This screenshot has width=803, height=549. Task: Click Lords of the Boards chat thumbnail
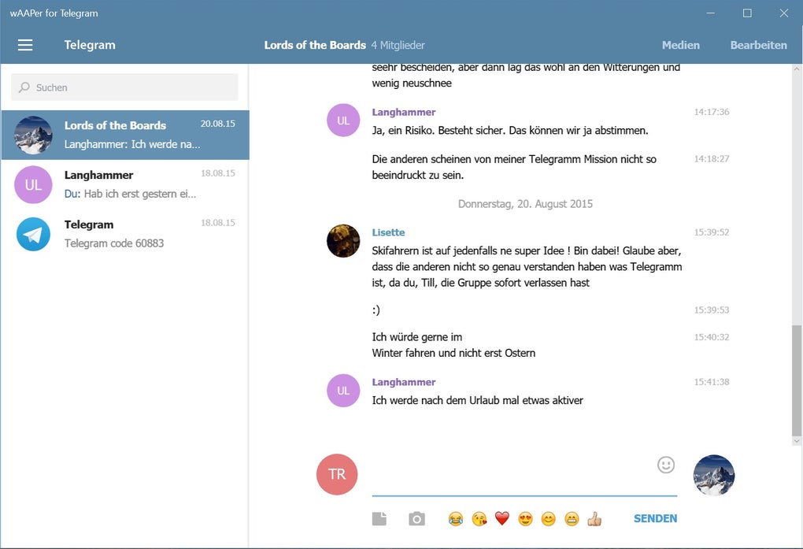point(33,135)
